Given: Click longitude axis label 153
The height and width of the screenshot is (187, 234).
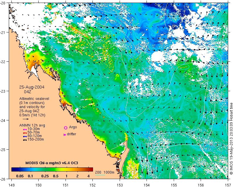Looking at the screenshot, I should tap(120, 185).
